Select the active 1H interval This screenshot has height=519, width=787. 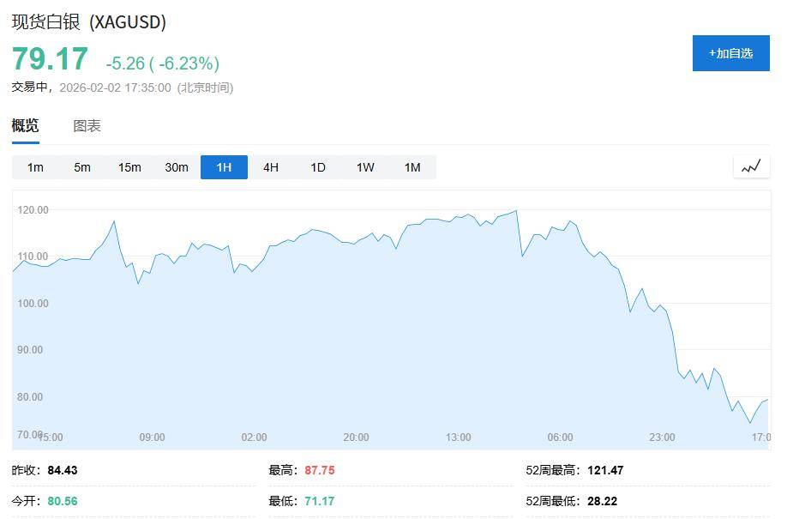pos(224,167)
